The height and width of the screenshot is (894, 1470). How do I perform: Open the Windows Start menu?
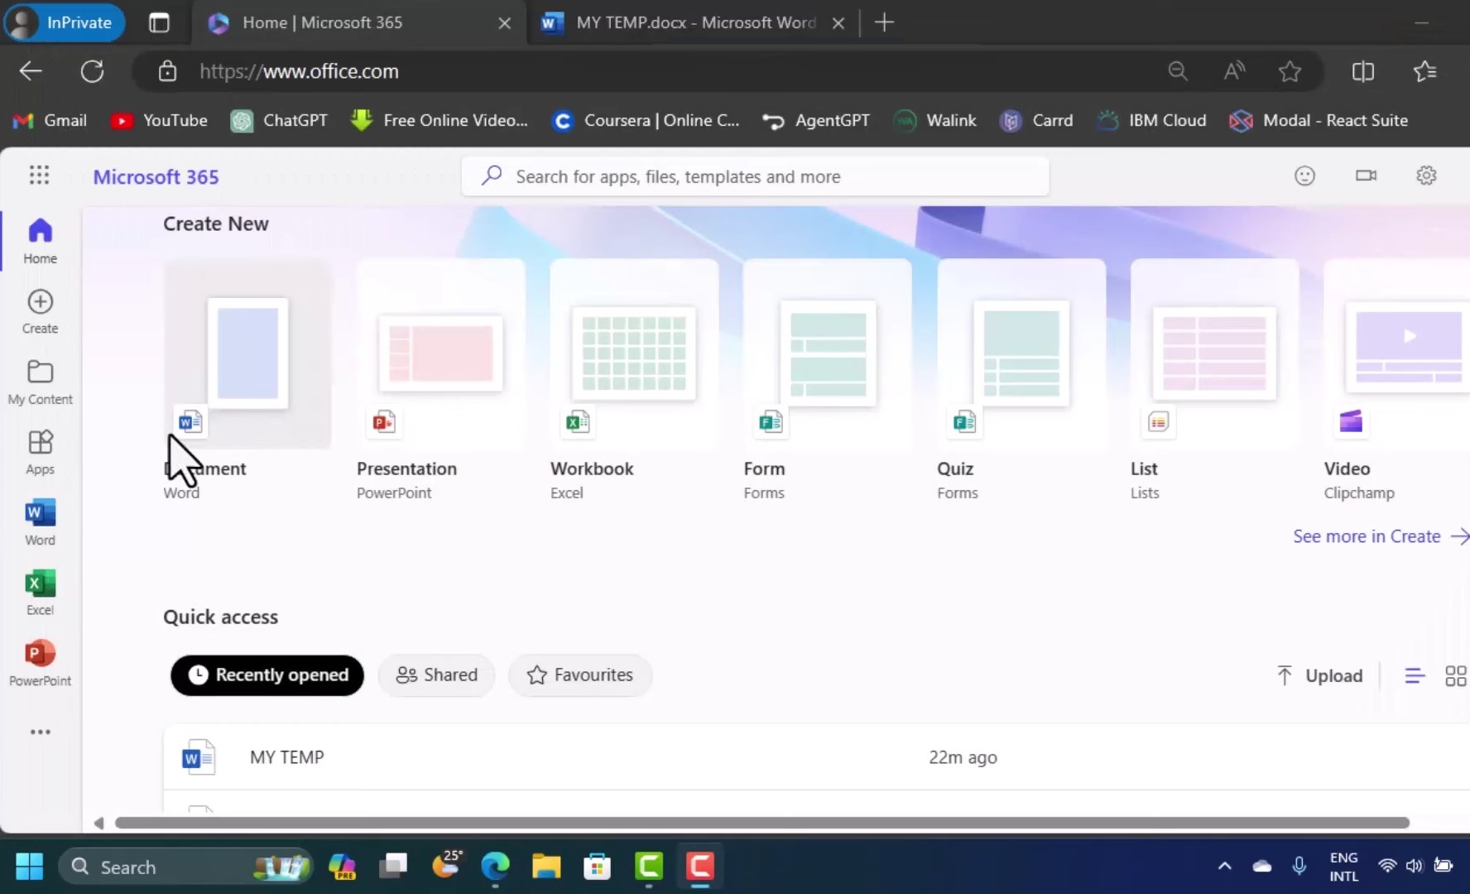tap(29, 867)
